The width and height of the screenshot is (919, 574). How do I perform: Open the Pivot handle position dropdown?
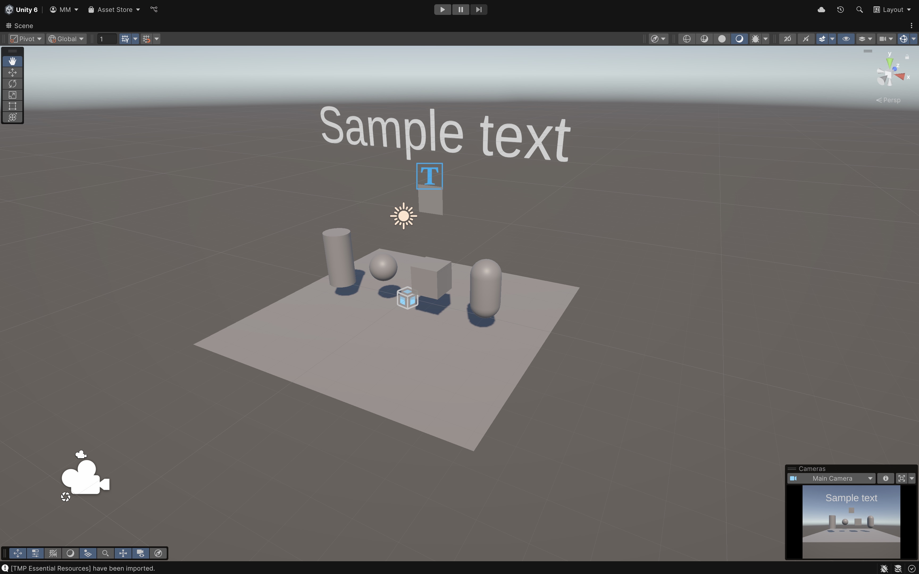26,39
